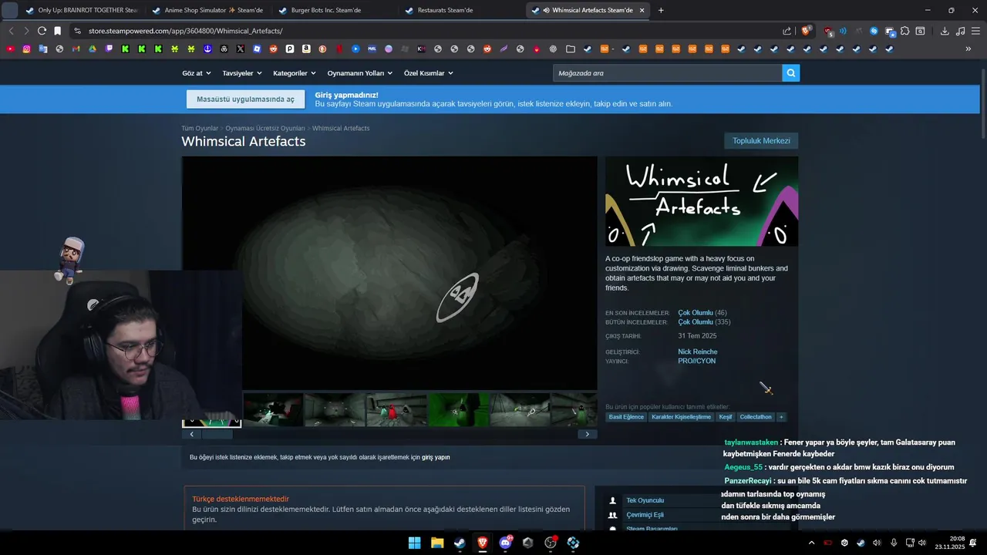Click the giriş yapın login link
Viewport: 987px width, 555px height.
pyautogui.click(x=436, y=457)
